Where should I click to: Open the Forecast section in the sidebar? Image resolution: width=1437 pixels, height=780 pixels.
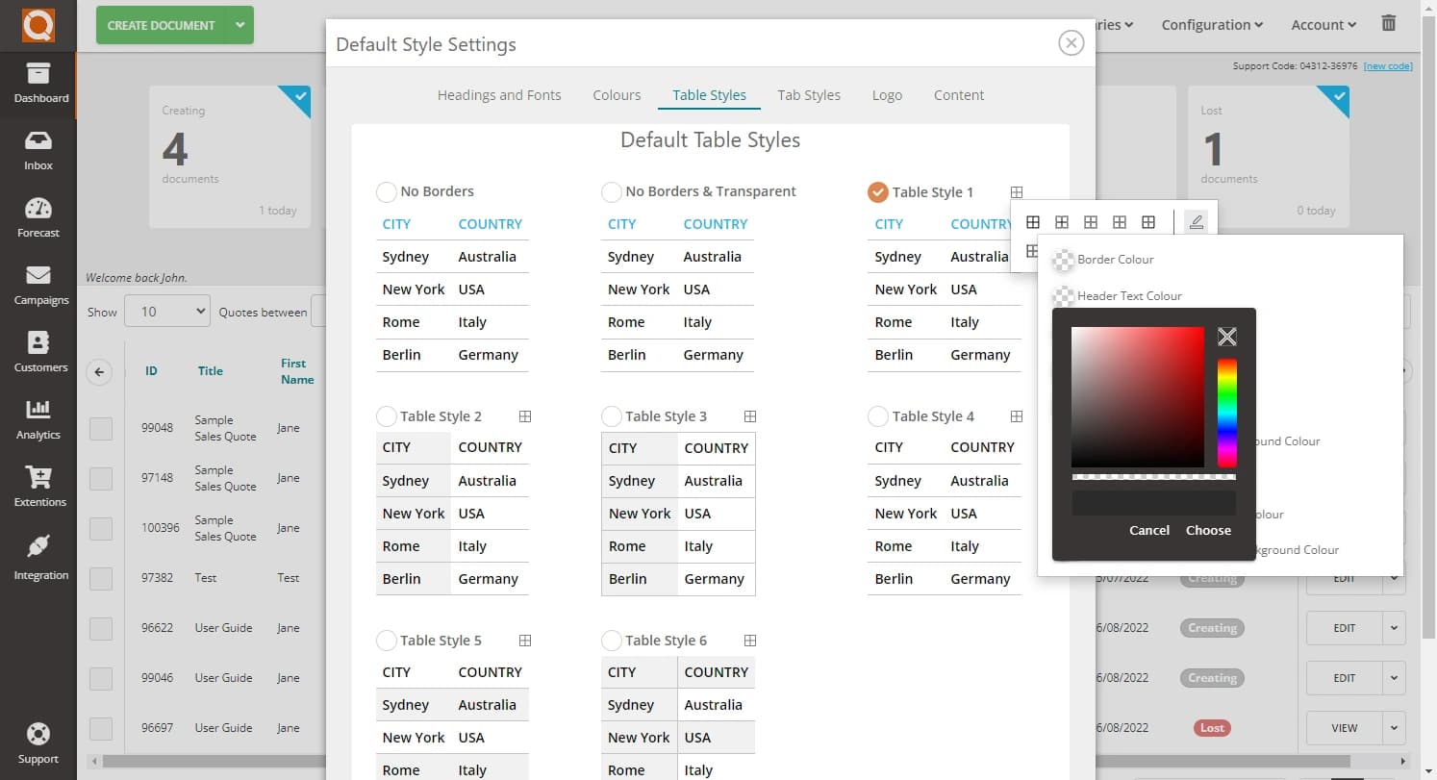point(38,215)
